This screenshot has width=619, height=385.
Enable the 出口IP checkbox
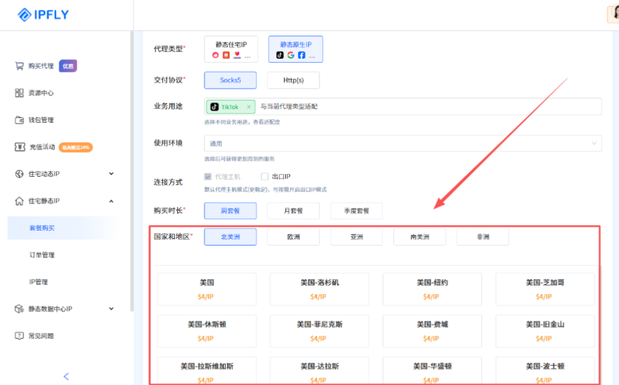pos(265,176)
